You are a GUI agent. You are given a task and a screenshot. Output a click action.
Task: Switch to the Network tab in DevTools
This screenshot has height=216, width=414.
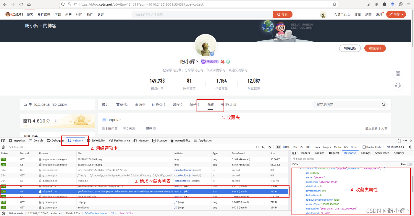pyautogui.click(x=75, y=140)
